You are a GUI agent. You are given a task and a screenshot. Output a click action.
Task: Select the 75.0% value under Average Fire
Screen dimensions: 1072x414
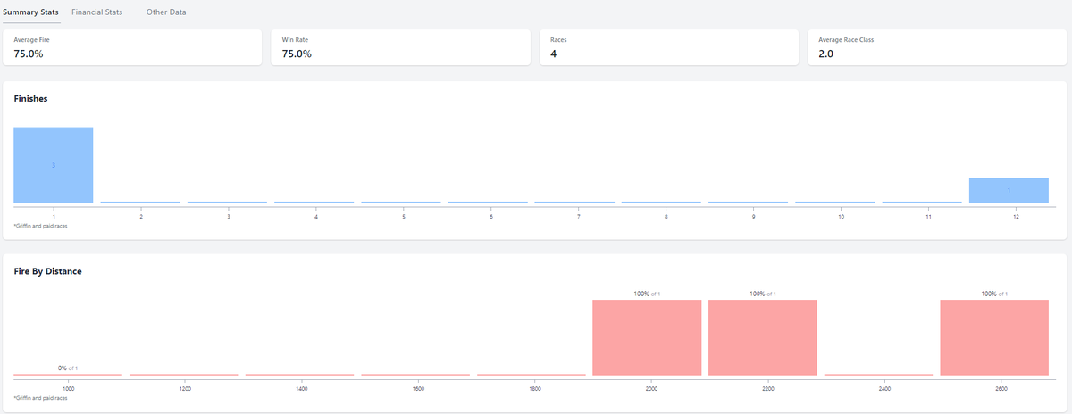pos(29,54)
